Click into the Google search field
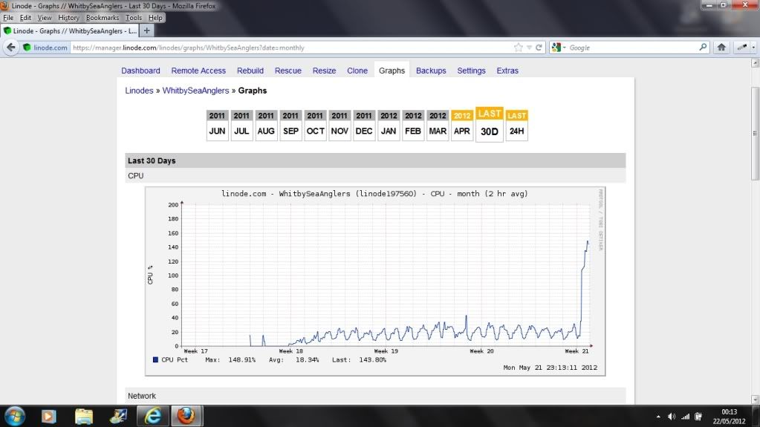 point(632,48)
